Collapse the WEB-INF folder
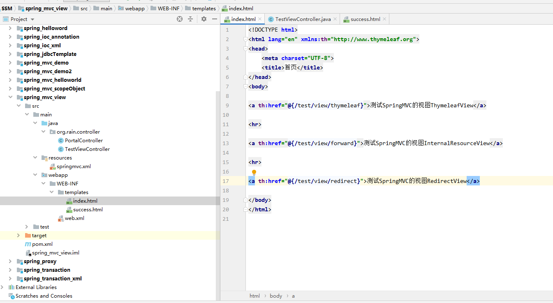Viewport: 553px width, 303px height. coord(43,184)
